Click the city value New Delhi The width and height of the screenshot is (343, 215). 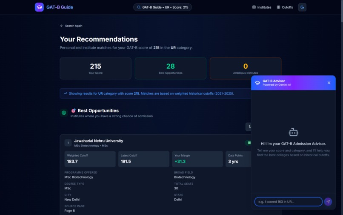(72, 199)
